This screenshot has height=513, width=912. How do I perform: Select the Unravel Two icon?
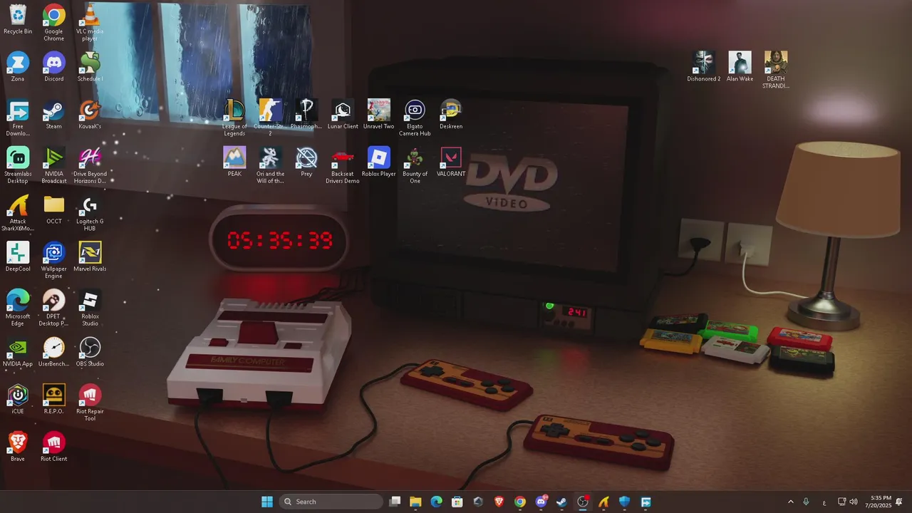(378, 115)
